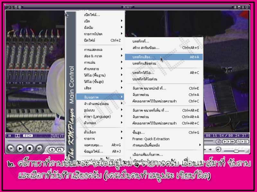Click the fast forward double-arrow button
The image size is (257, 192).
[232, 142]
